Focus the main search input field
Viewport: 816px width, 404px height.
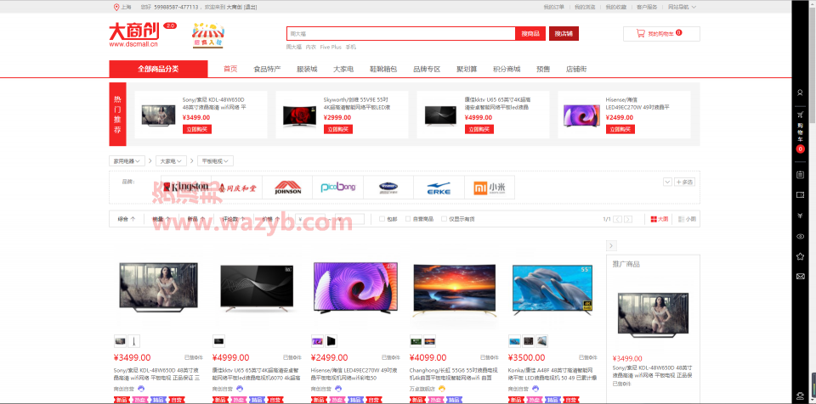400,33
